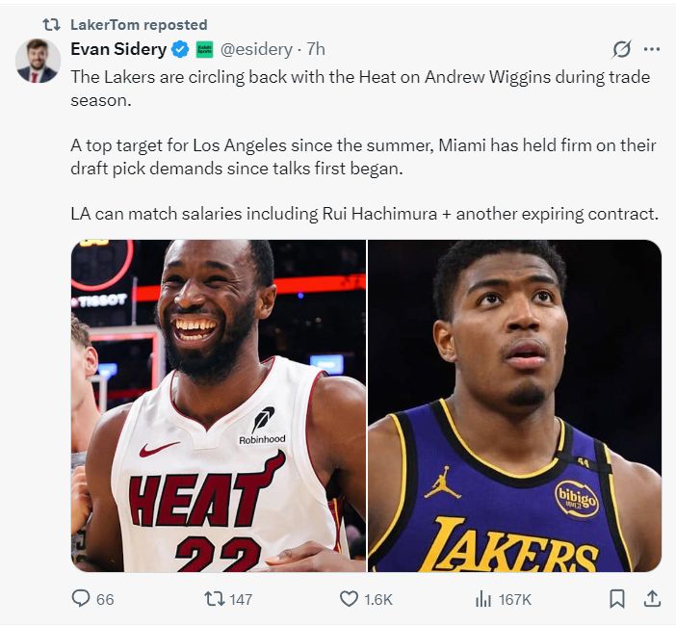Open the Grok explain-post icon

click(x=621, y=49)
